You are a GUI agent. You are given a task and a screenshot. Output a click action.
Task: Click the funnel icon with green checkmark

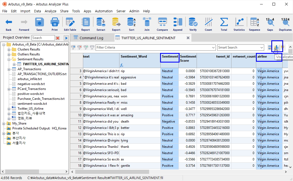(x=86, y=47)
